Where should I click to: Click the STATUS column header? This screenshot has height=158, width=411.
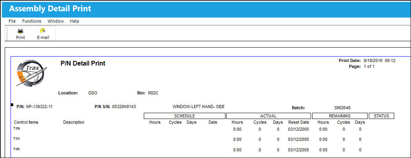point(381,116)
